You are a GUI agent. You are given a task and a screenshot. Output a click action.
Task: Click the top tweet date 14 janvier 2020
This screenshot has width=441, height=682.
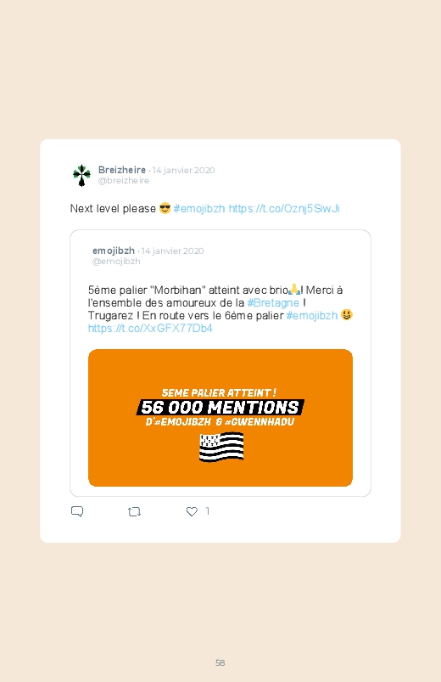[x=183, y=171]
